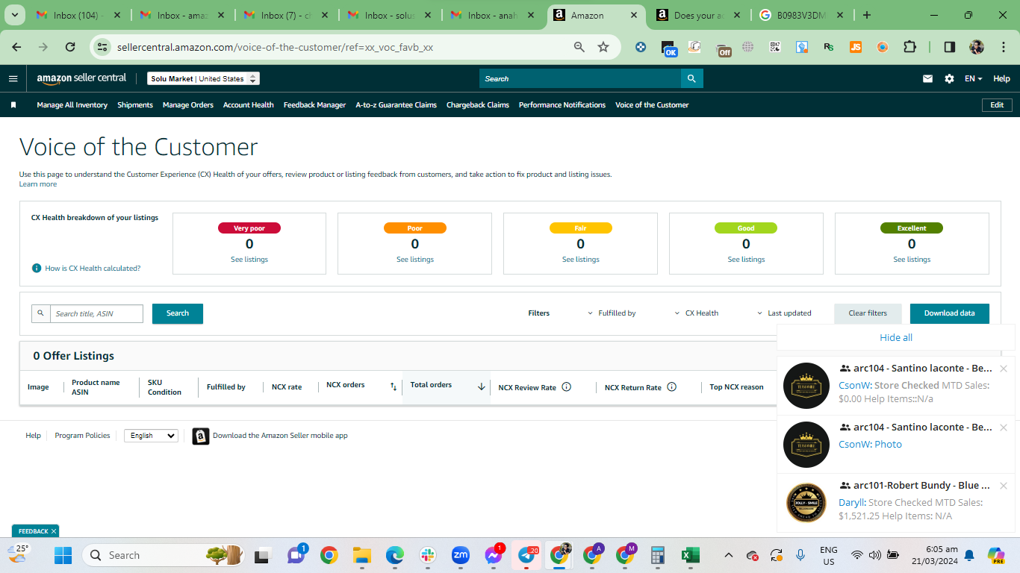Click the Amazon Seller Central logo
Image resolution: width=1020 pixels, height=573 pixels.
click(x=81, y=78)
